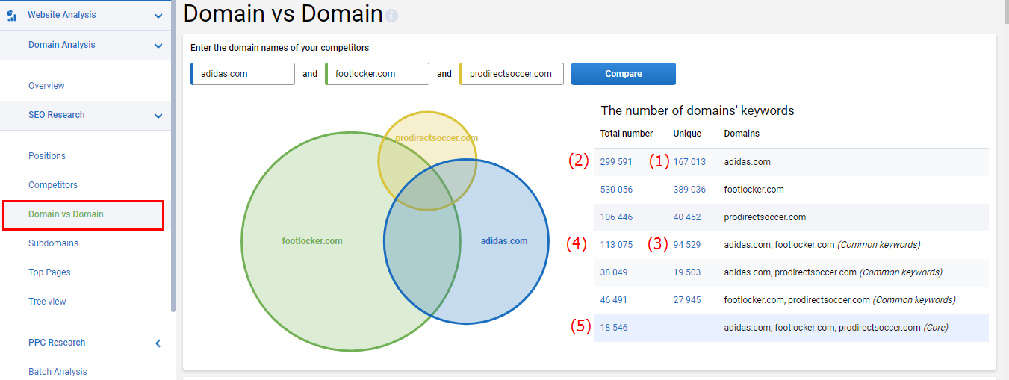The height and width of the screenshot is (380, 1009).
Task: Click the adidas.com row domain name
Action: 748,162
